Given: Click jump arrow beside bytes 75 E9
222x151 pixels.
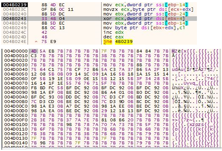Looking at the screenshot, I should tap(36, 42).
